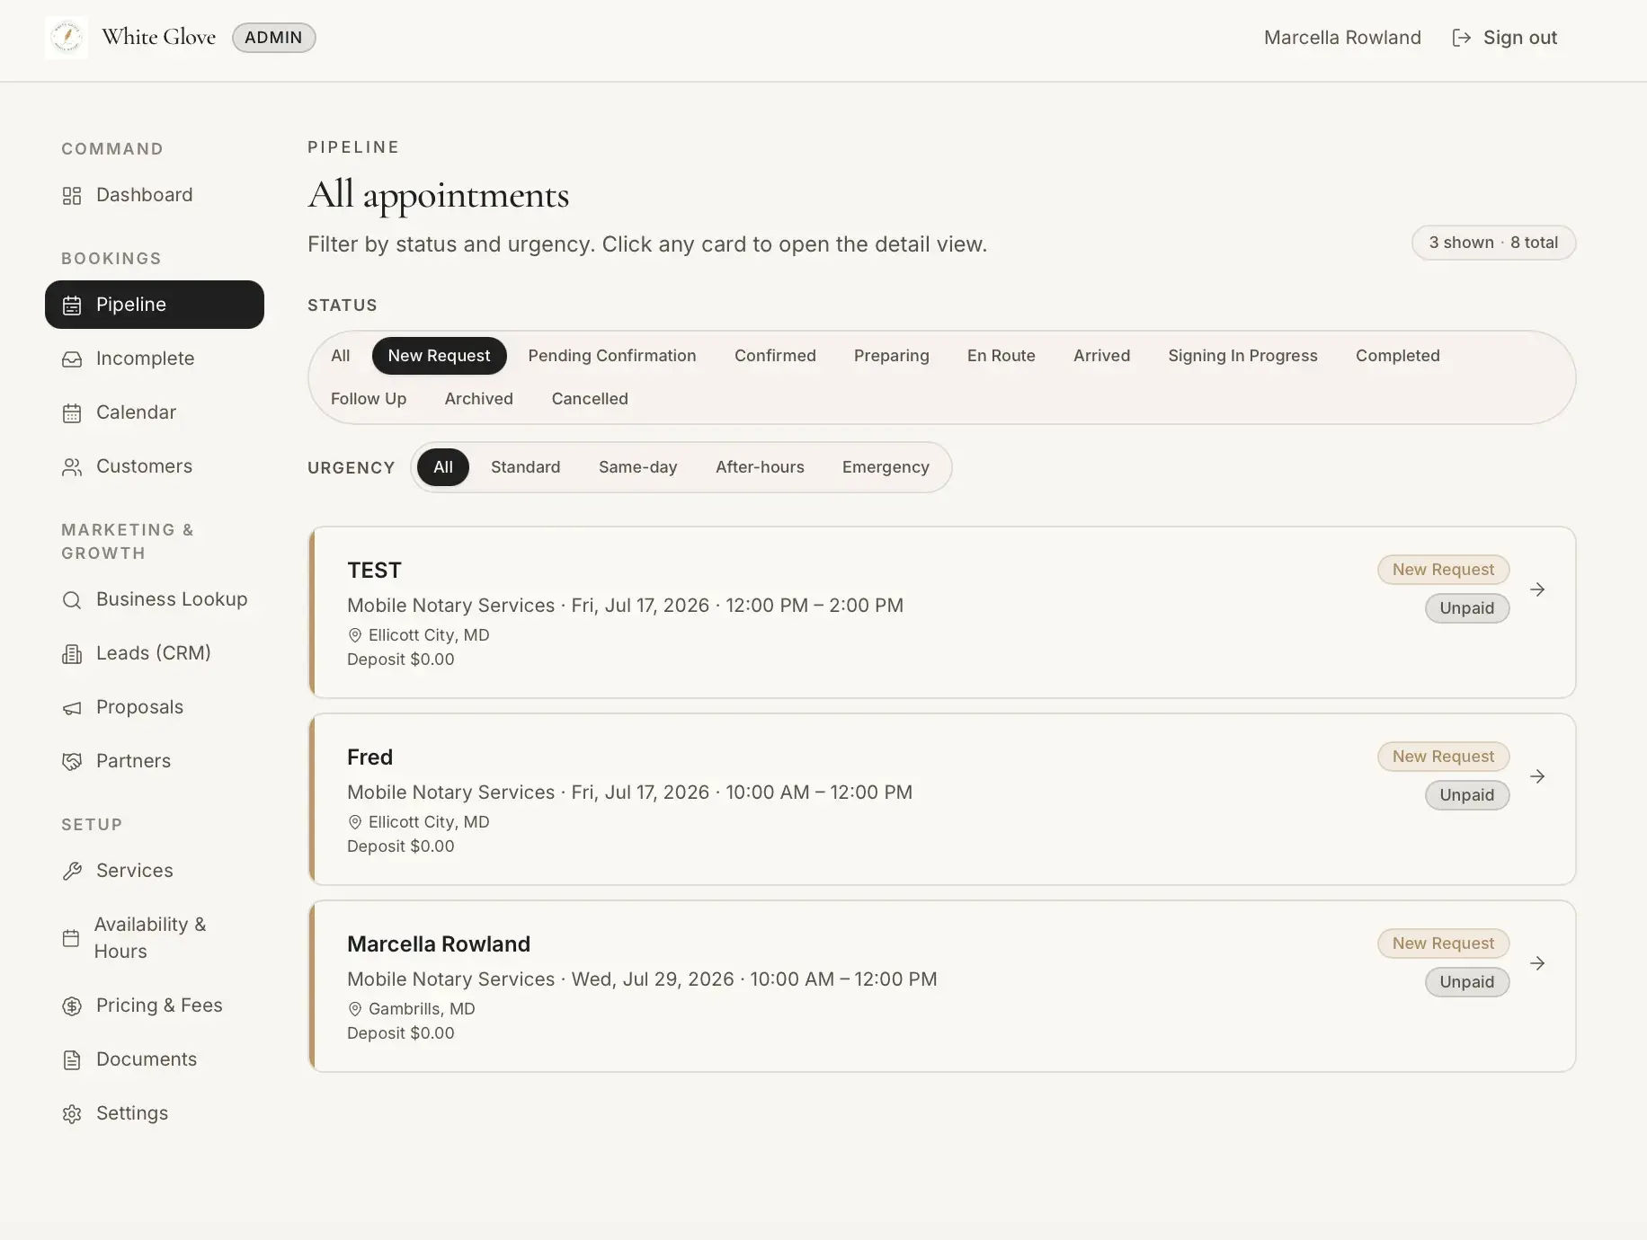Image resolution: width=1647 pixels, height=1240 pixels.
Task: Filter by Preparing status
Action: [892, 356]
